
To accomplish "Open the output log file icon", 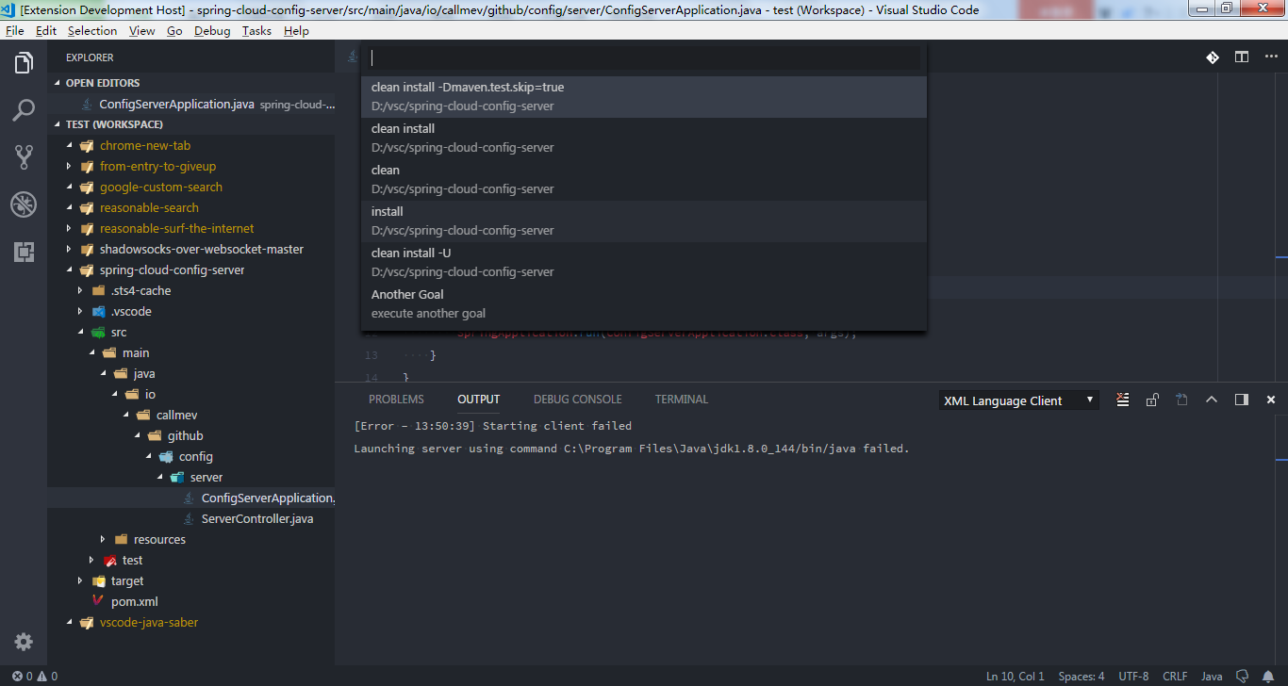I will [1181, 400].
